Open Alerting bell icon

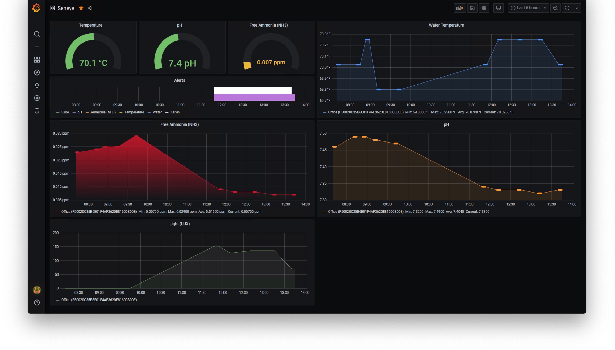pos(37,85)
